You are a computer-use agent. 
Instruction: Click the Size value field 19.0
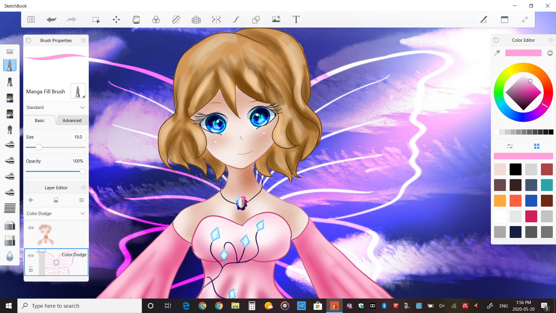pyautogui.click(x=78, y=137)
